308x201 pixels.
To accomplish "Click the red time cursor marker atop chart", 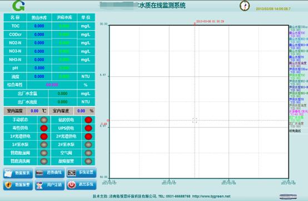I will pyautogui.click(x=195, y=24).
